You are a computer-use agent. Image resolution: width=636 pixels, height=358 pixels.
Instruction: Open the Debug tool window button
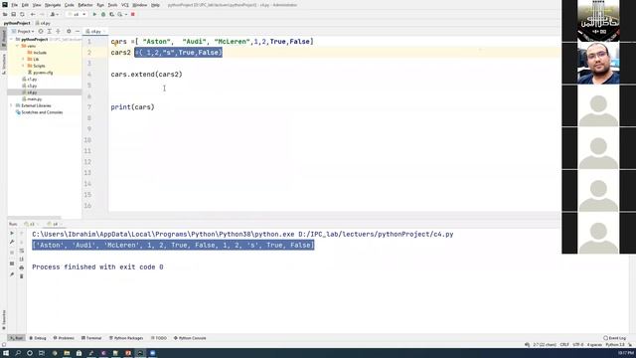38,338
